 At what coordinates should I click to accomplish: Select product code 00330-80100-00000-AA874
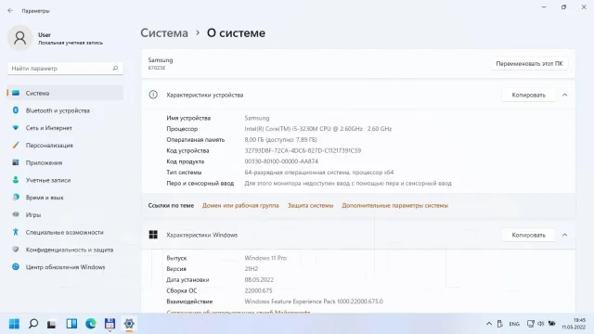click(281, 161)
